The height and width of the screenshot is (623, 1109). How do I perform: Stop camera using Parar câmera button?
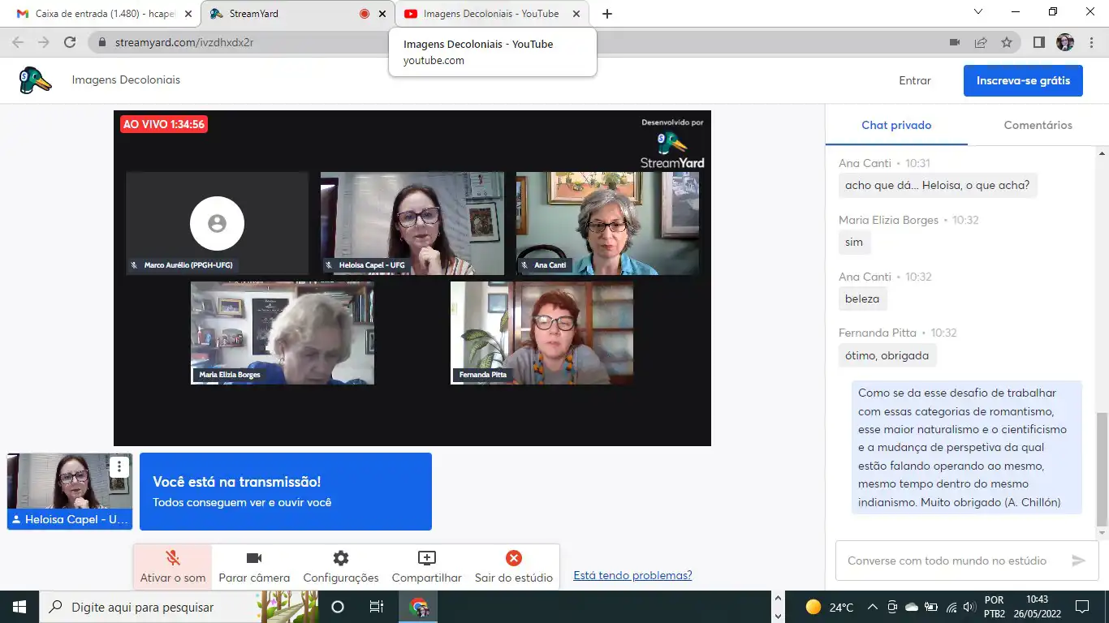pos(253,566)
